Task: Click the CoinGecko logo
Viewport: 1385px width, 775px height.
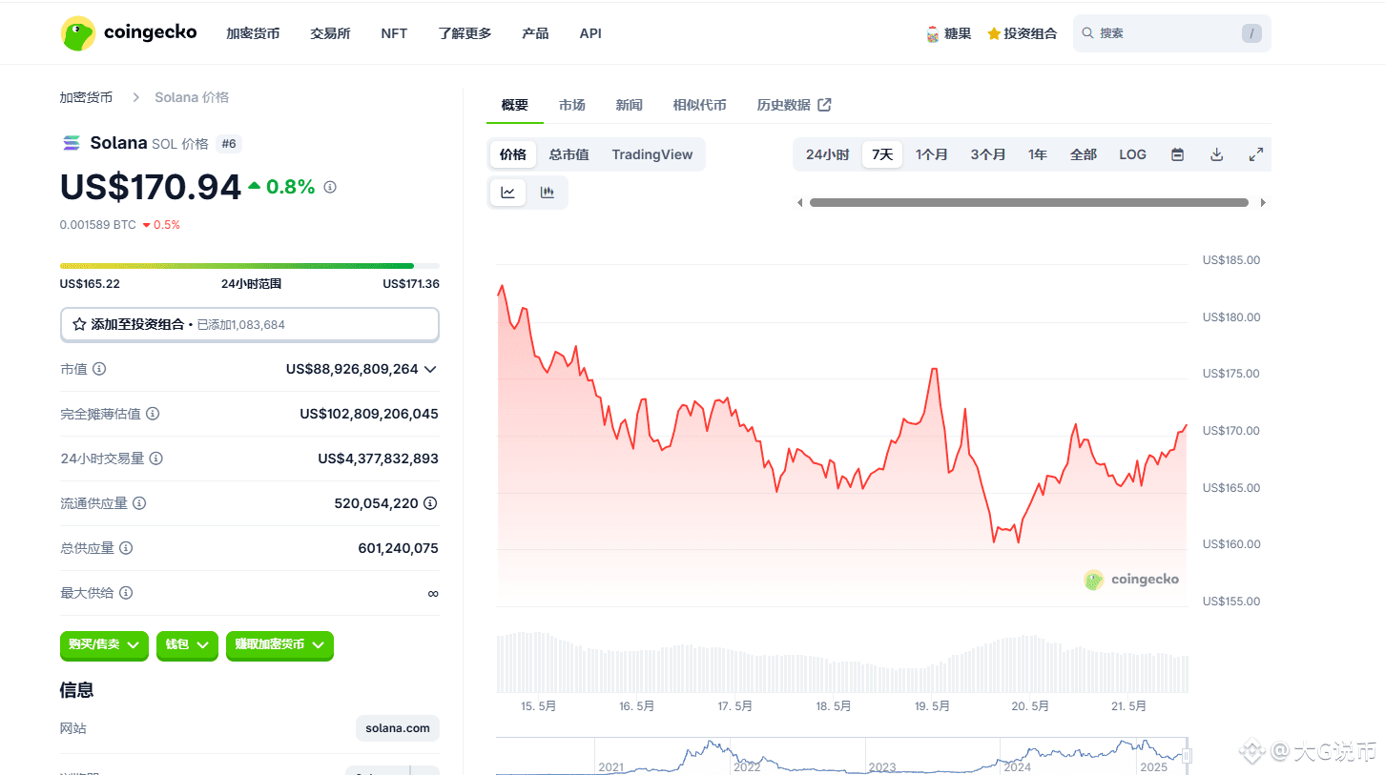Action: pos(128,33)
